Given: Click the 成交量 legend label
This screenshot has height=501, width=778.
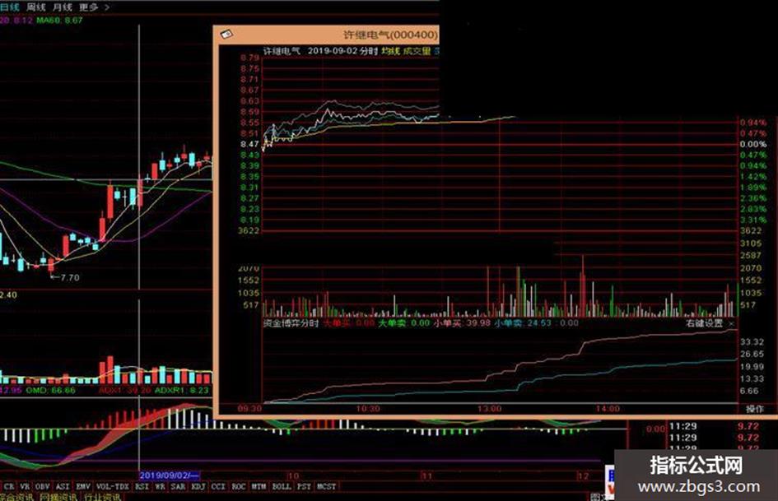Looking at the screenshot, I should point(417,51).
